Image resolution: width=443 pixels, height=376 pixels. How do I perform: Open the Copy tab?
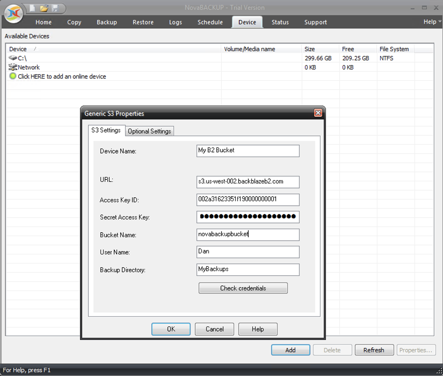tap(74, 22)
